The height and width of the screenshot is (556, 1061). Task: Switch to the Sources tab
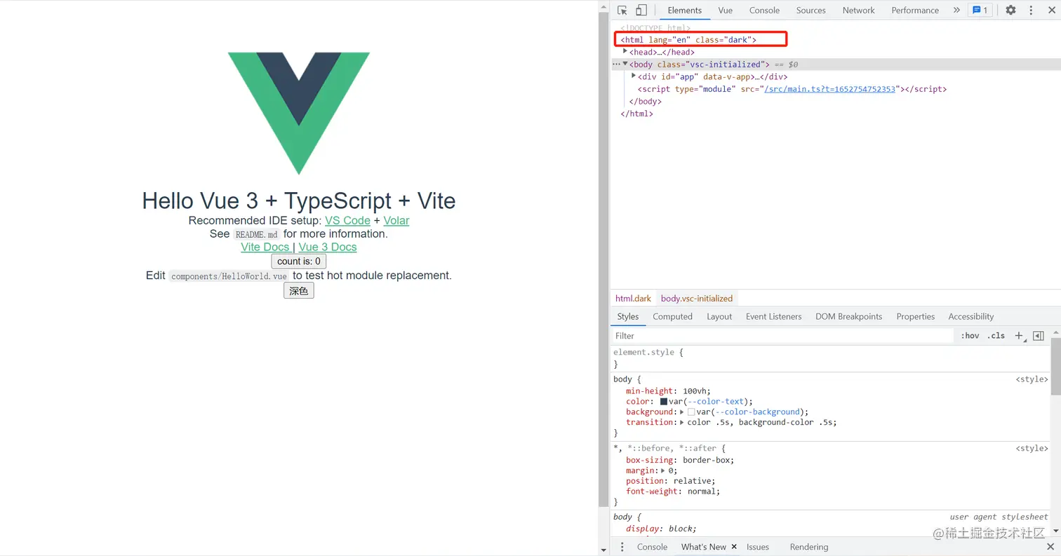[x=810, y=11]
